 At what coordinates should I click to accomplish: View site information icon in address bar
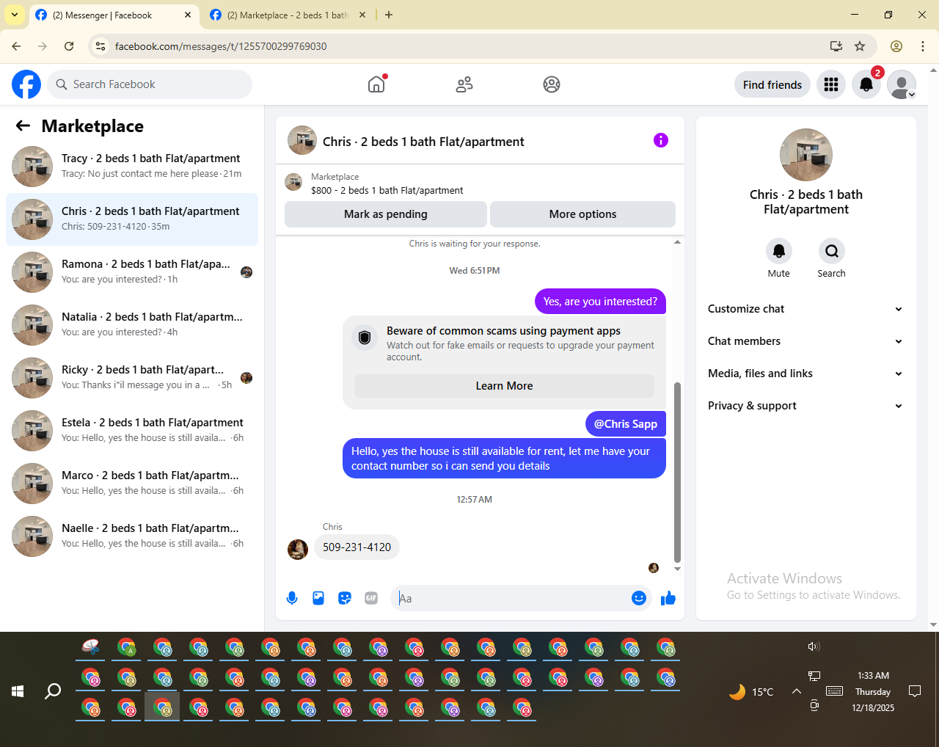click(x=101, y=46)
